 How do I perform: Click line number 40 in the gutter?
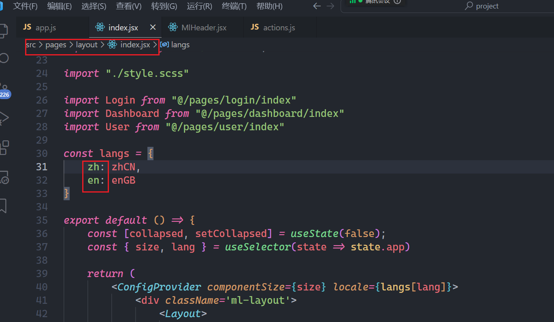click(42, 287)
